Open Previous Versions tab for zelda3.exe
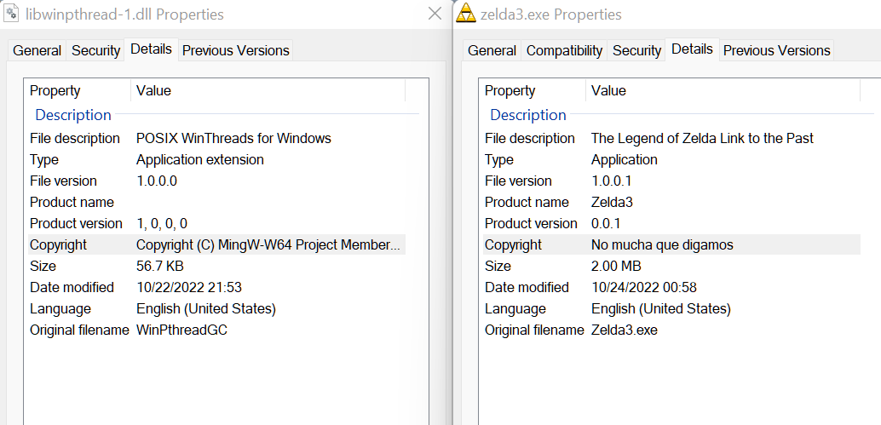Image resolution: width=881 pixels, height=425 pixels. point(776,50)
